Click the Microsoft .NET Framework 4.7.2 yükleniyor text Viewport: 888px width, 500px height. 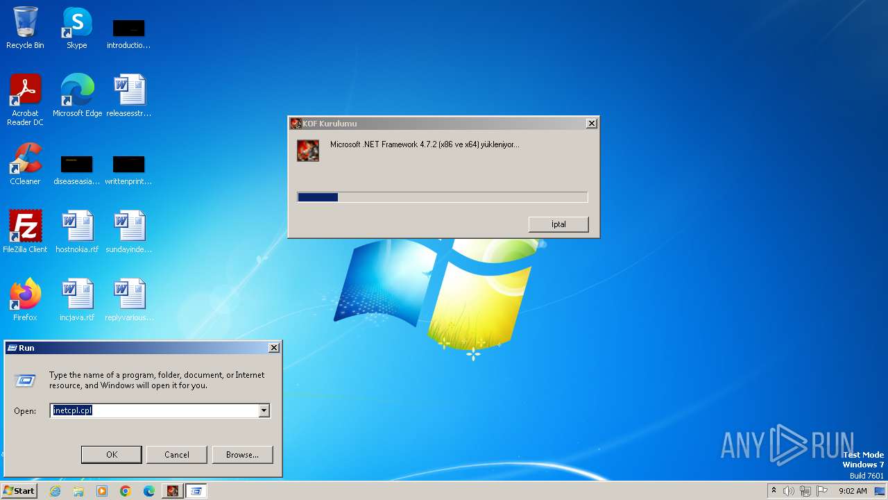(425, 144)
